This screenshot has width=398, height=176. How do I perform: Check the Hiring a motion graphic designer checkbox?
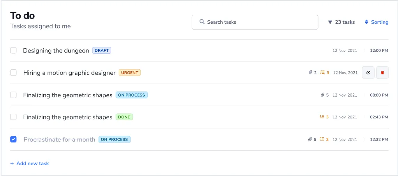[13, 73]
